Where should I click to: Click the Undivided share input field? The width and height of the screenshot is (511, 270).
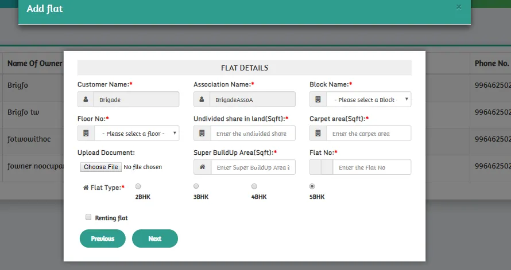[253, 134]
